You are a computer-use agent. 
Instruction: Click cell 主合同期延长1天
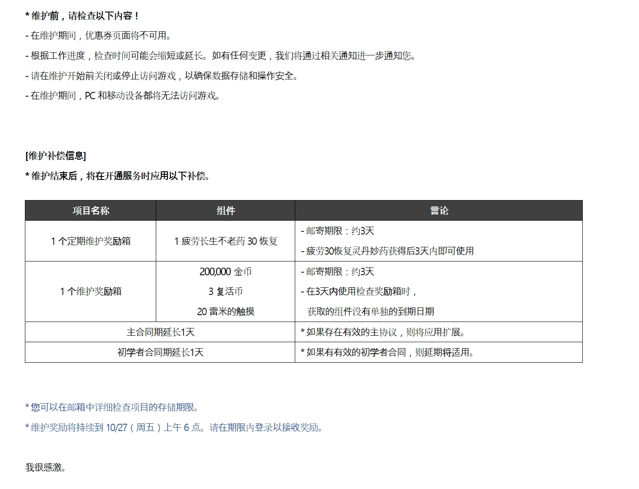click(160, 332)
